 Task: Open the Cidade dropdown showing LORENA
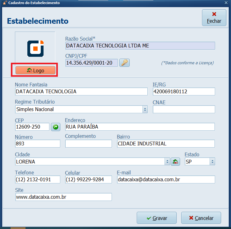click(167, 162)
